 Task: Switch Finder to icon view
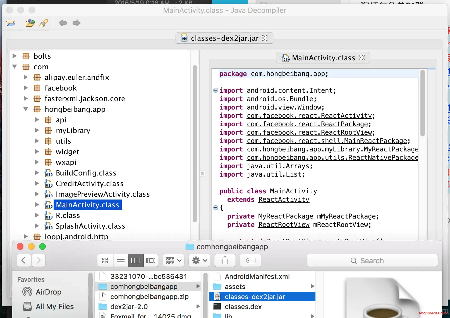105,260
